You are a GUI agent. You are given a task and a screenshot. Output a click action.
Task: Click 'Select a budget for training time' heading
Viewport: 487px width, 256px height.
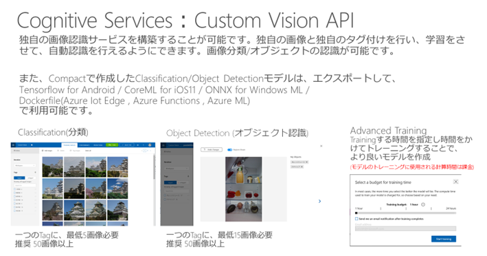[x=383, y=182]
